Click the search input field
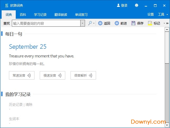This screenshot has height=128, width=170. [x=46, y=23]
